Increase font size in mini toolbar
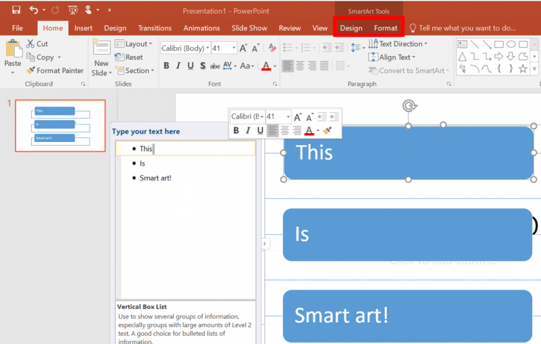The image size is (541, 344). click(298, 117)
